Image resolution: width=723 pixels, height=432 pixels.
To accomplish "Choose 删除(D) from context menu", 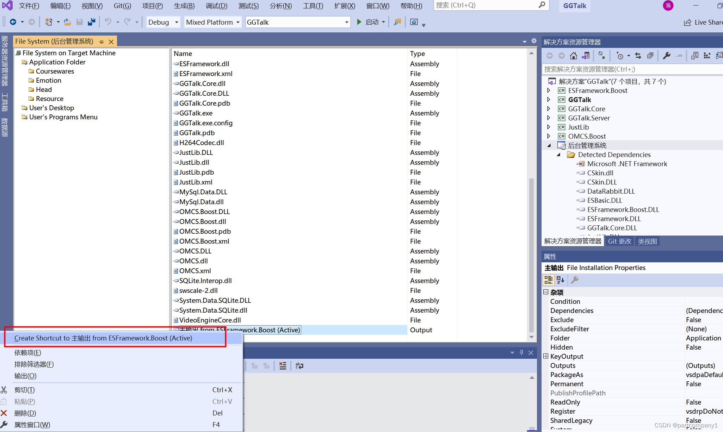I will tap(25, 413).
